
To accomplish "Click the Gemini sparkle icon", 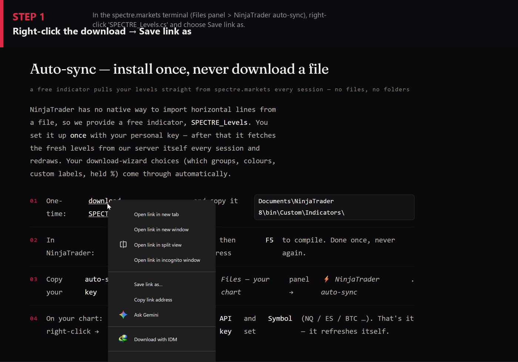I will click(123, 315).
